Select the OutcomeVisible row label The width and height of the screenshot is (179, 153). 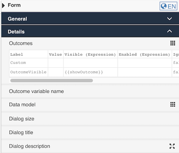point(28,72)
